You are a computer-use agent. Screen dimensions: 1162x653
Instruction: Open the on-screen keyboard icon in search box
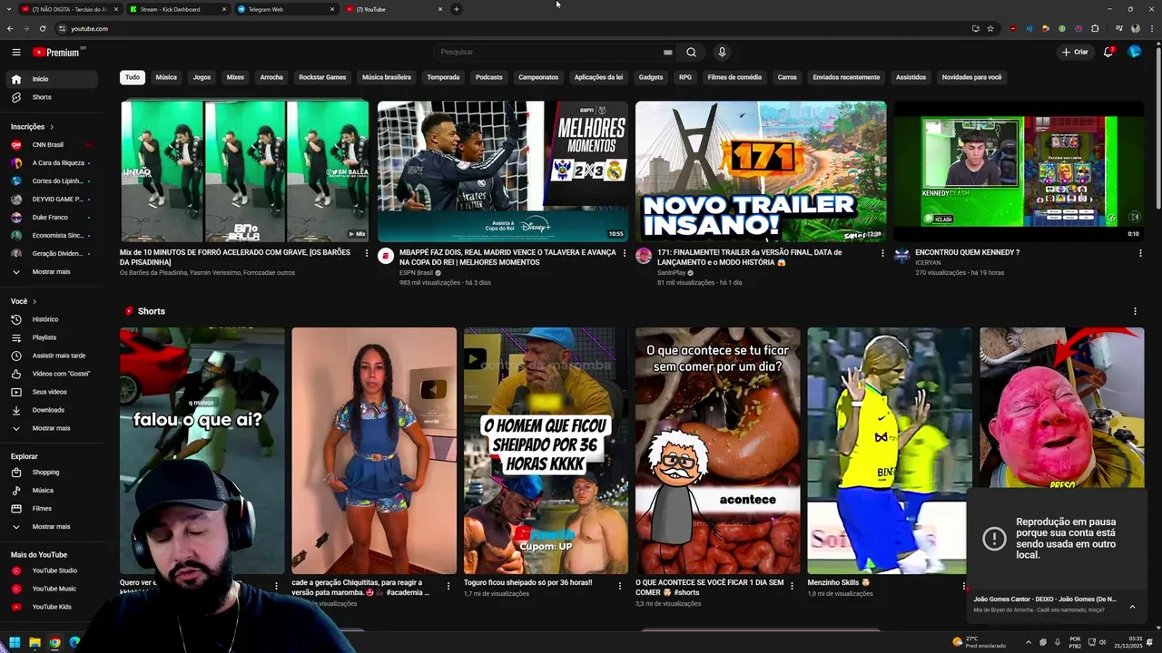point(668,53)
